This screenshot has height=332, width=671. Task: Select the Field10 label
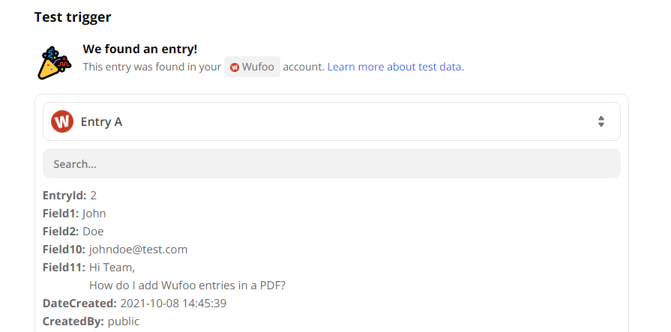(64, 250)
